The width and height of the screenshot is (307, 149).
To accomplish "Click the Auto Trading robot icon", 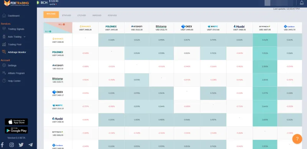I will pyautogui.click(x=4, y=36).
